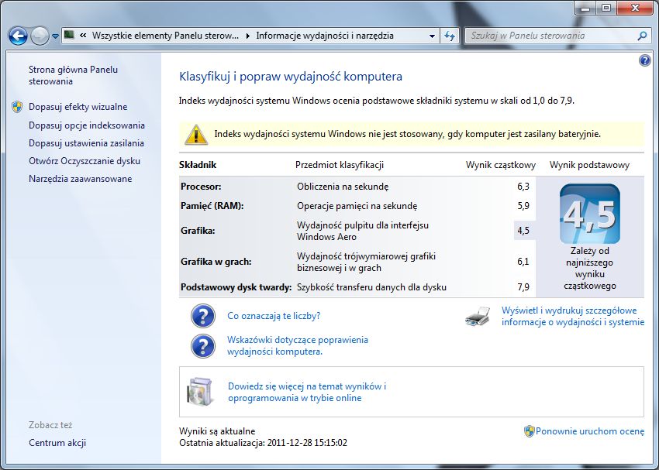The height and width of the screenshot is (470, 659).
Task: Focus the 'Szukaj w Panelu sterowania' search box
Action: click(x=550, y=36)
